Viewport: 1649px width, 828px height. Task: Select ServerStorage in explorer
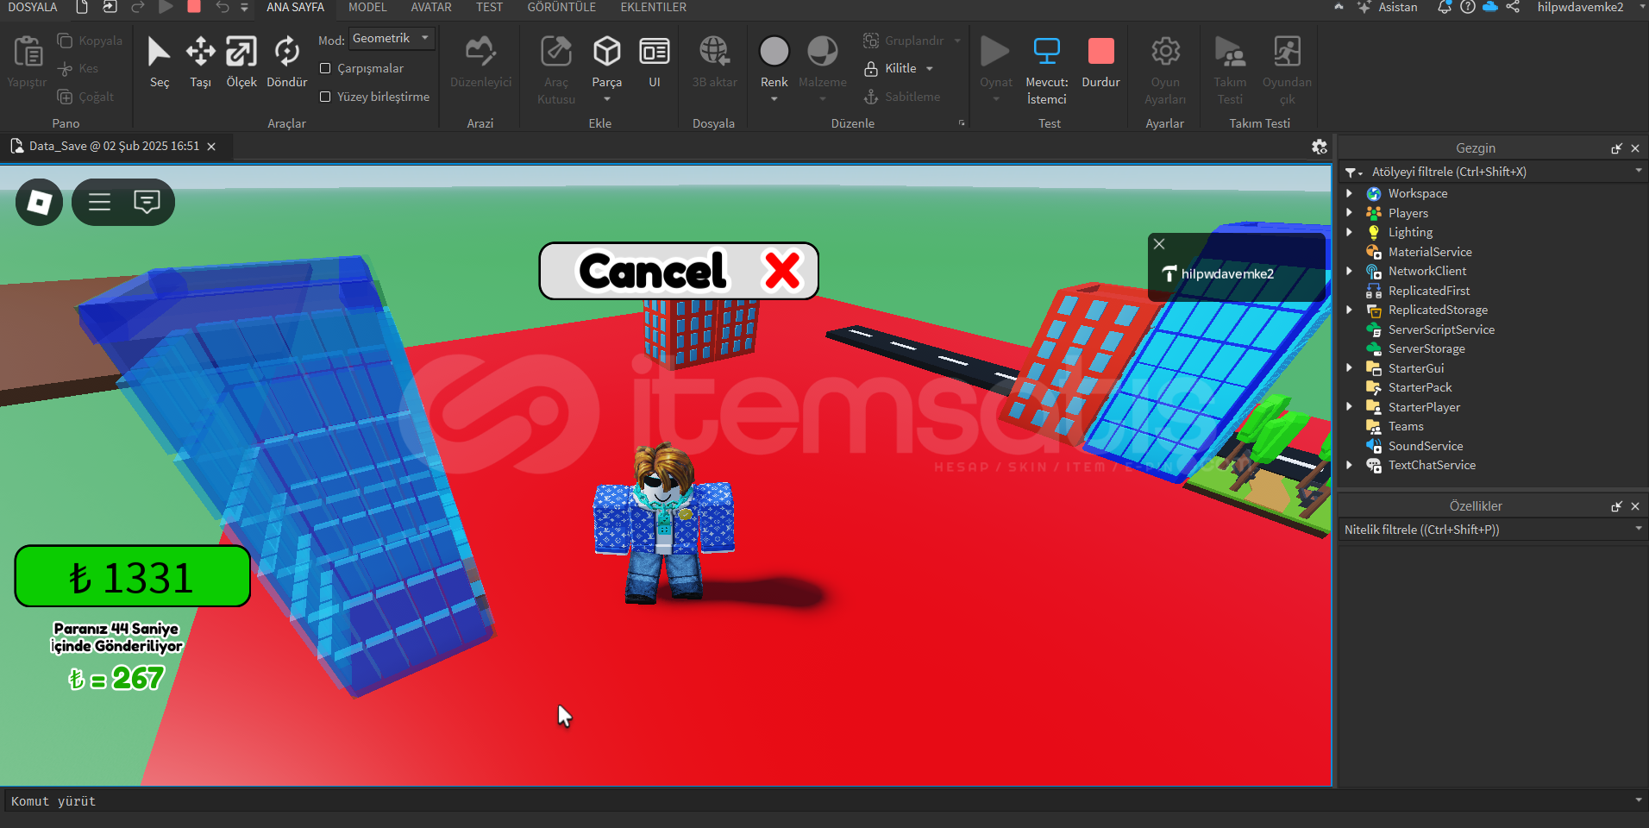[x=1426, y=348]
